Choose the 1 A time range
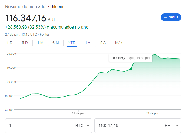Screen dimensions: 189x134 pos(88,43)
